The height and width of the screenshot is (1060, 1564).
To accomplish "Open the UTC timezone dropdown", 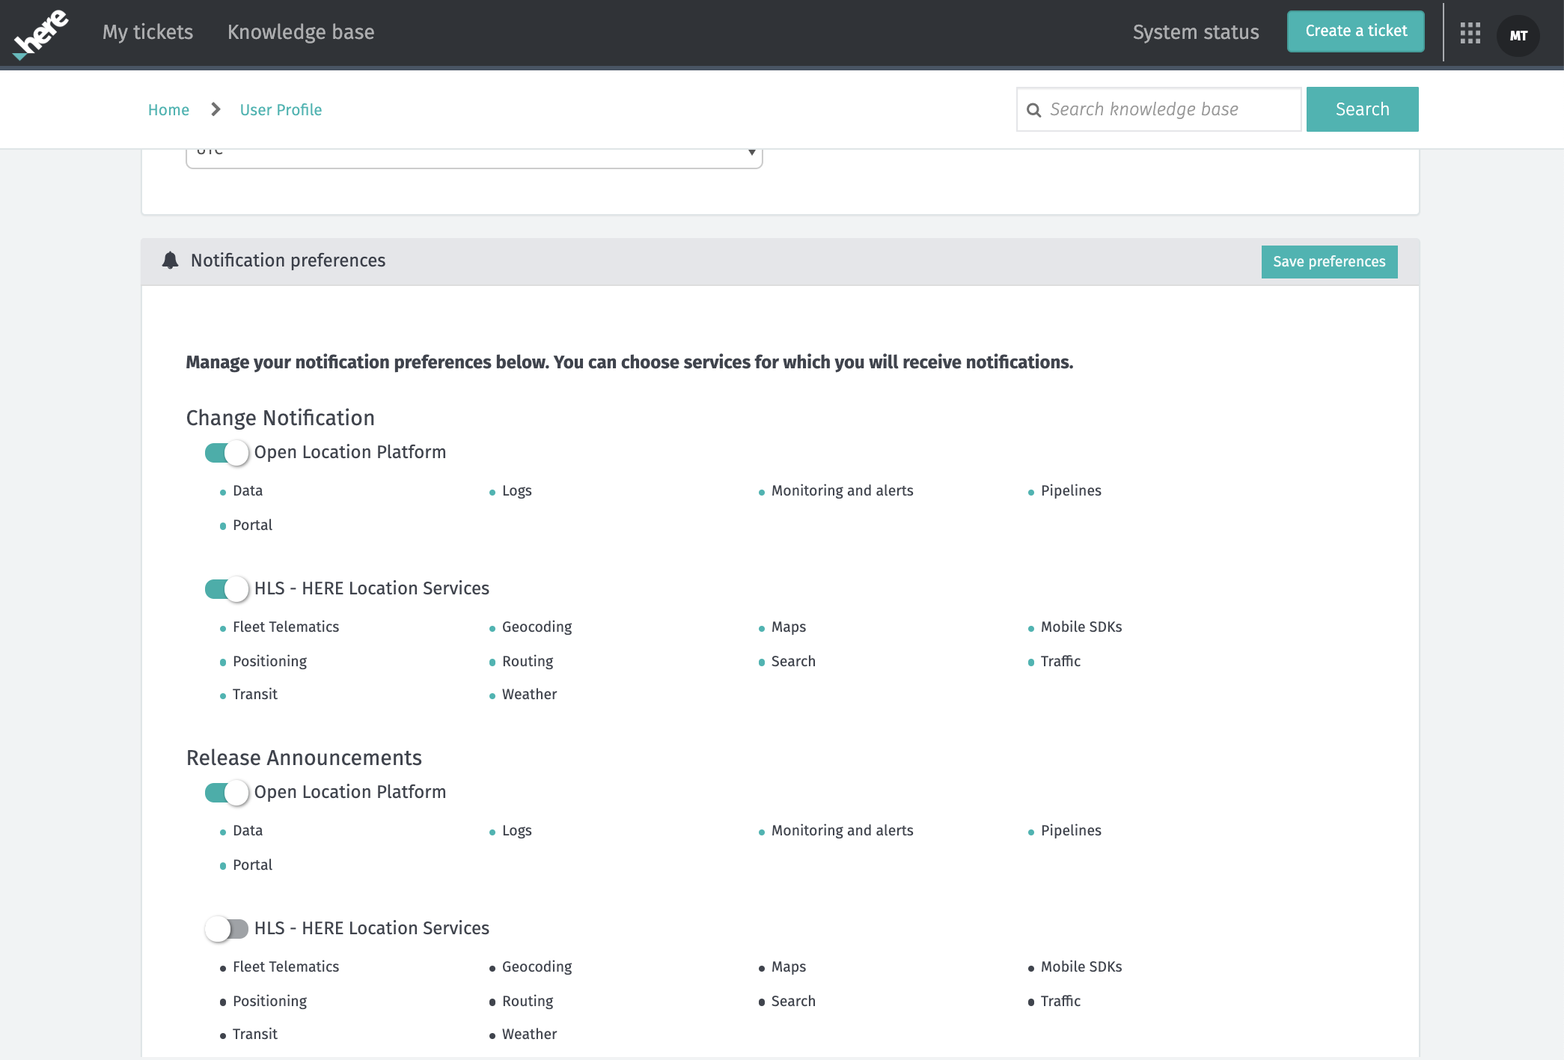I will tap(474, 157).
